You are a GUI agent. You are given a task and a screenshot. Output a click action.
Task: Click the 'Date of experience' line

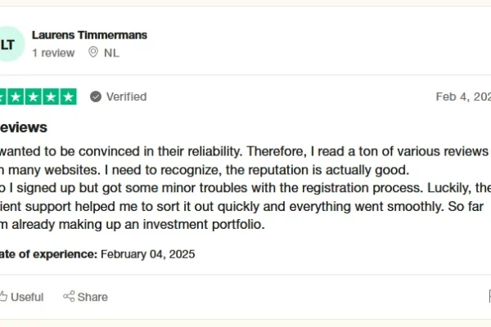point(49,254)
